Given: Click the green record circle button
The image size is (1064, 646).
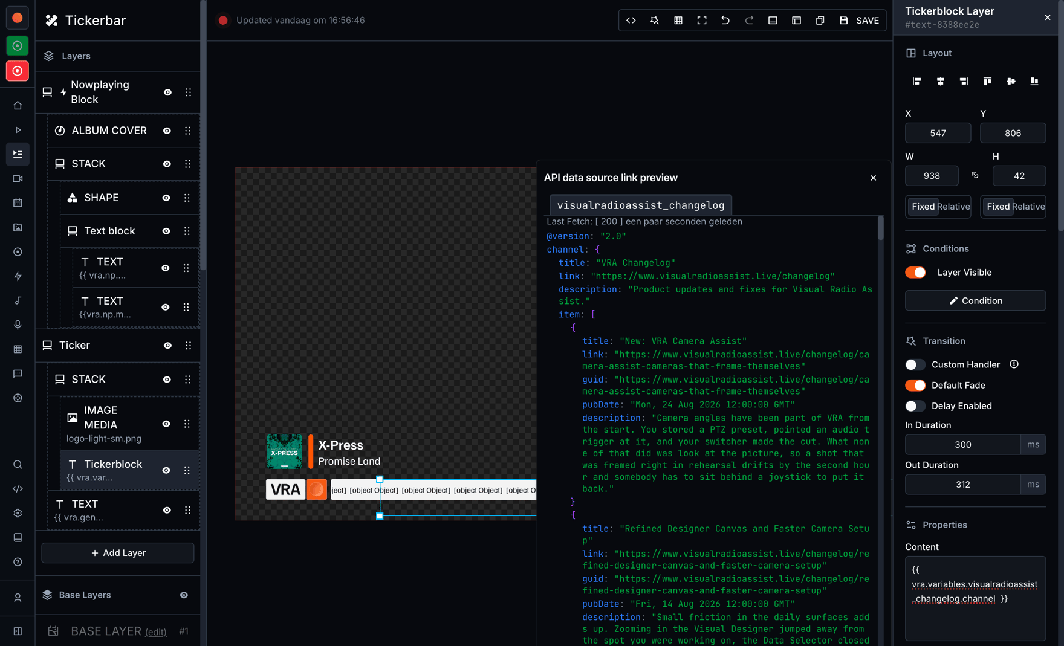Looking at the screenshot, I should pyautogui.click(x=18, y=46).
